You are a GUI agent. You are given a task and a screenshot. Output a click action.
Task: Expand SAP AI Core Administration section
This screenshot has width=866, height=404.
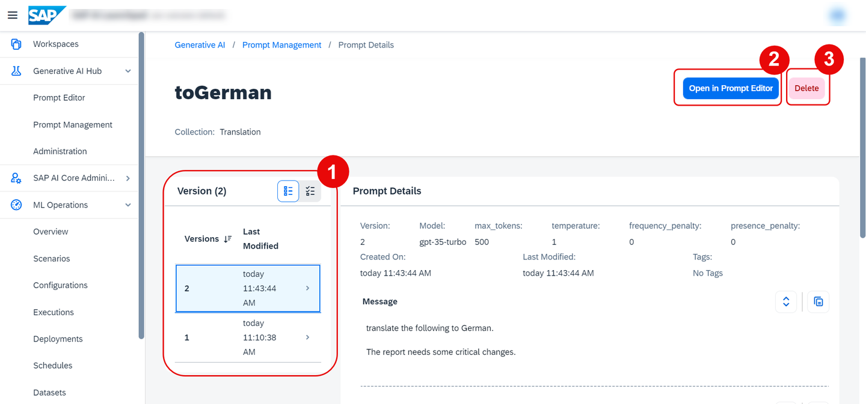point(127,178)
